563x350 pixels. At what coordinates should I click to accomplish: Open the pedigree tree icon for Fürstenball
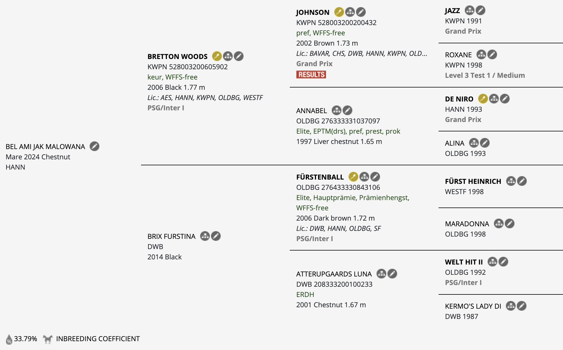364,177
